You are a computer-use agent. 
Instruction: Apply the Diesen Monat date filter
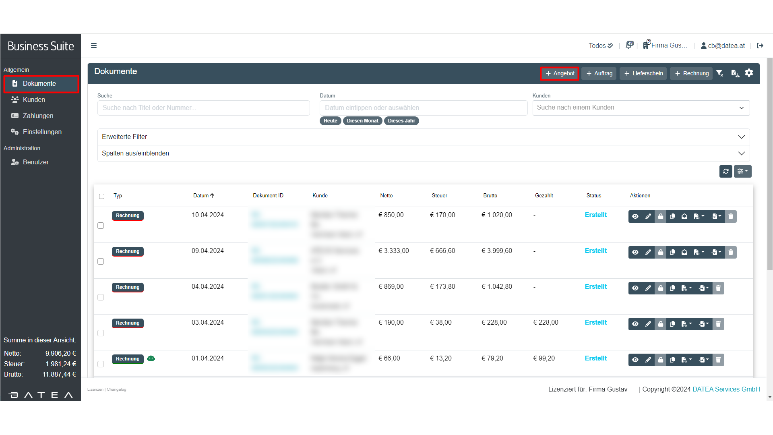[362, 121]
